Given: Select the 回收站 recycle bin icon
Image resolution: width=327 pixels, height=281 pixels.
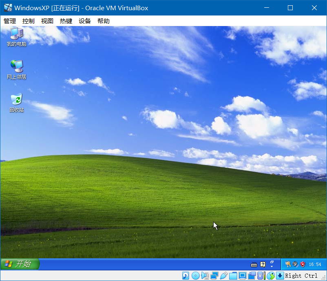Looking at the screenshot, I should (x=17, y=103).
